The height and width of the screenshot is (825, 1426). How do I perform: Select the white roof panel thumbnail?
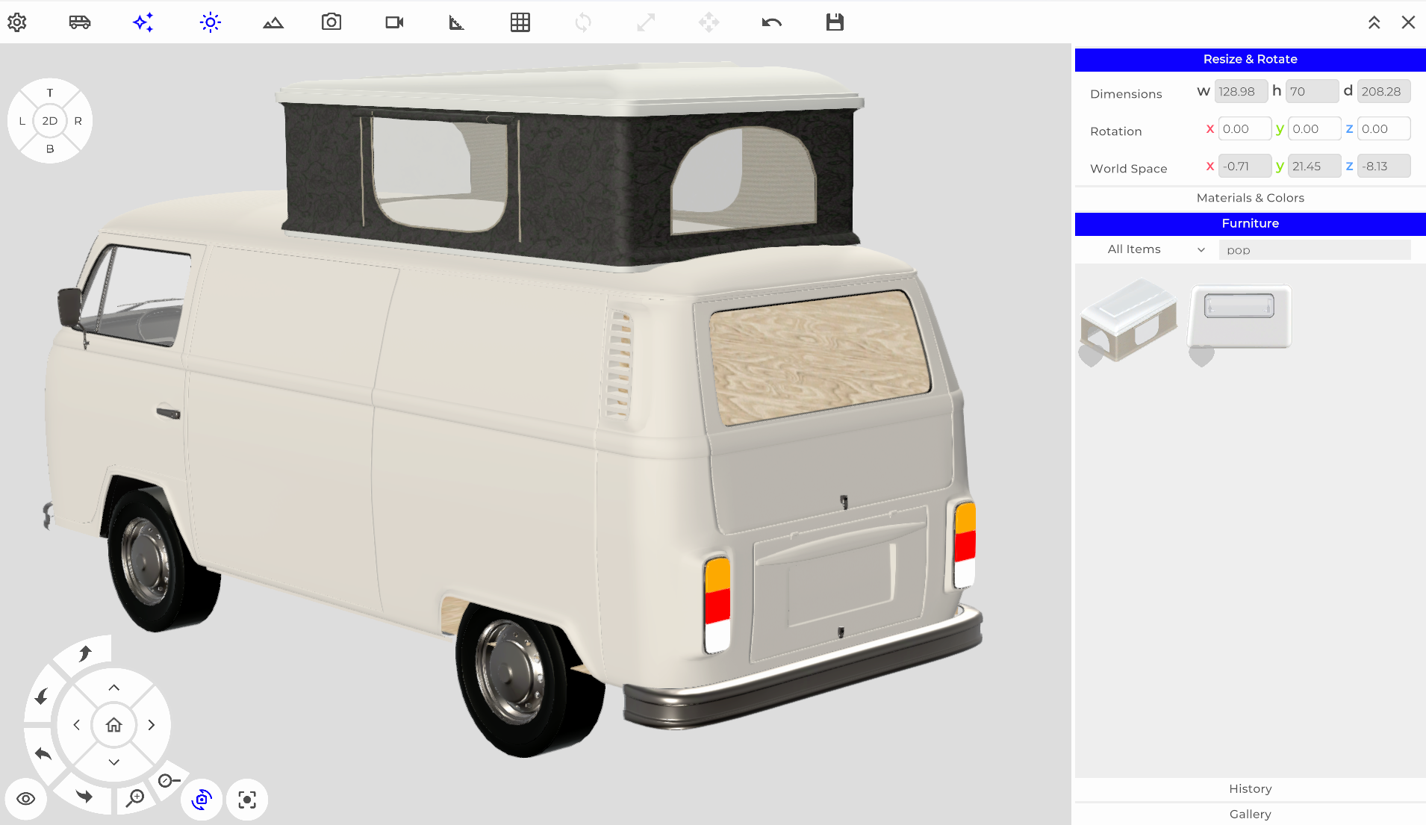pos(1239,317)
